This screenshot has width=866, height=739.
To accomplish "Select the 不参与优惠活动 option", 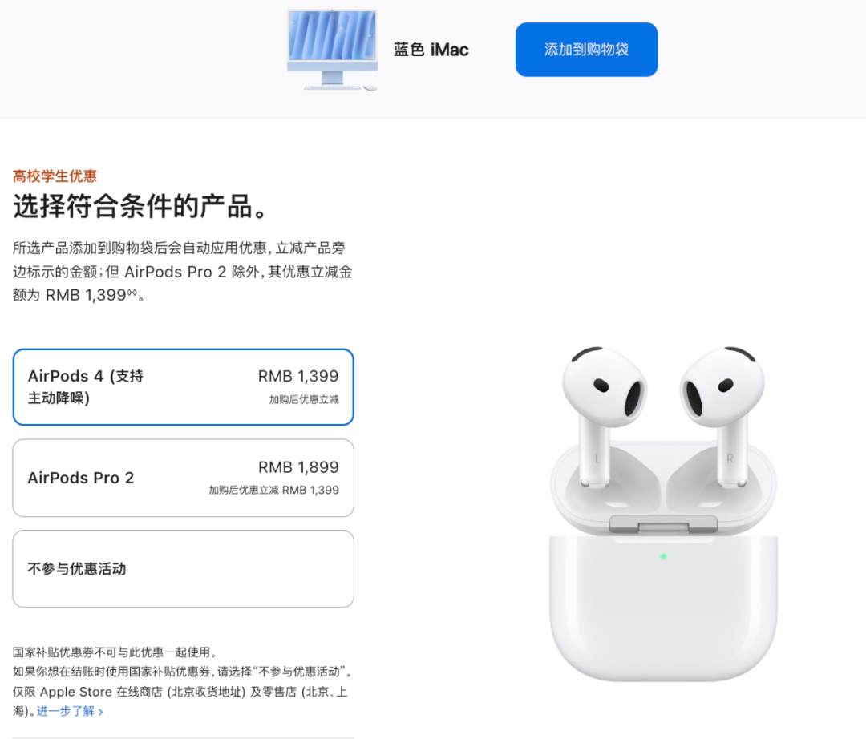I will (x=184, y=569).
